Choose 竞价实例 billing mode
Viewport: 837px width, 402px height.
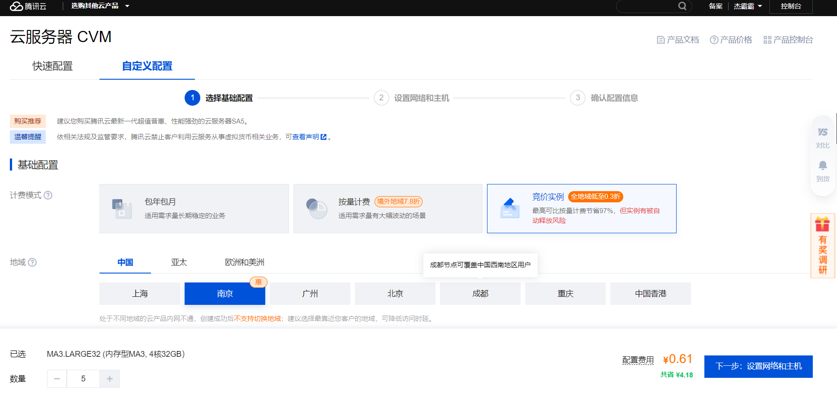click(x=582, y=209)
